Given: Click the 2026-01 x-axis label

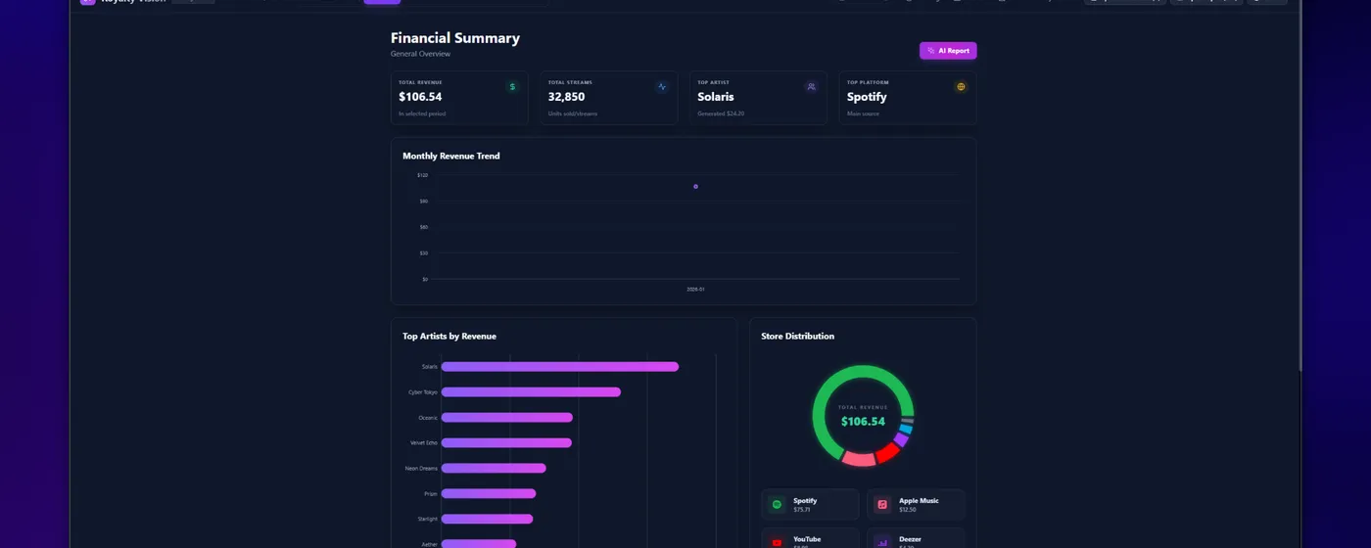Looking at the screenshot, I should click(x=695, y=290).
